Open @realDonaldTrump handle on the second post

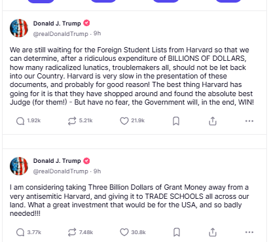click(61, 171)
